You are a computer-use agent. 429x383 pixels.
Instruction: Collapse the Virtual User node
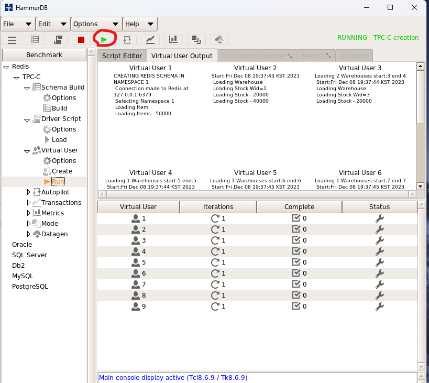tap(27, 151)
